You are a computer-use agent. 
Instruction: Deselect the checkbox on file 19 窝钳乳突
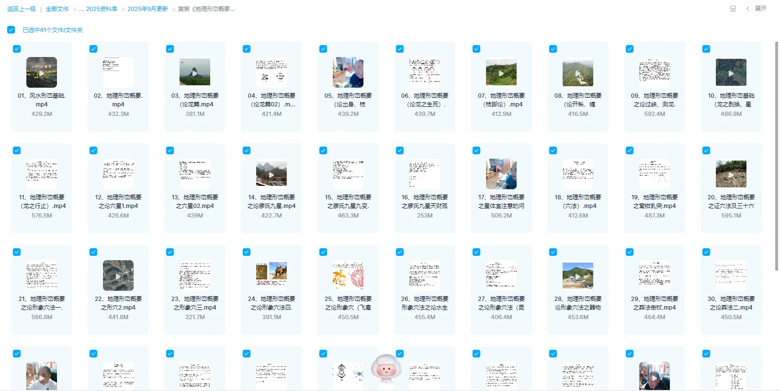click(x=630, y=150)
